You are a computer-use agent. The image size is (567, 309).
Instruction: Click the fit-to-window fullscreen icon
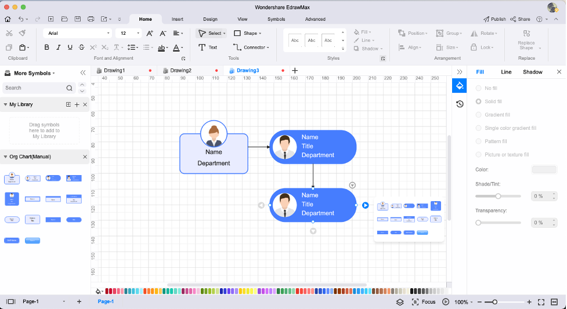(541, 302)
